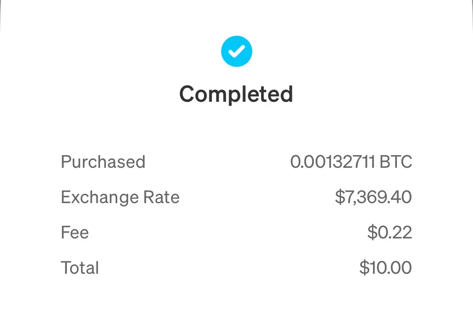Screen dimensions: 473x336
Task: Click the dollar sign of the fee value
Action: click(x=372, y=233)
